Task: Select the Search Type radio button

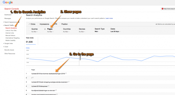Action: click(92, 29)
